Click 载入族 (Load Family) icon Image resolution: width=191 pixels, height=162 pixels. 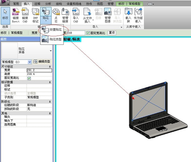click(x=128, y=15)
